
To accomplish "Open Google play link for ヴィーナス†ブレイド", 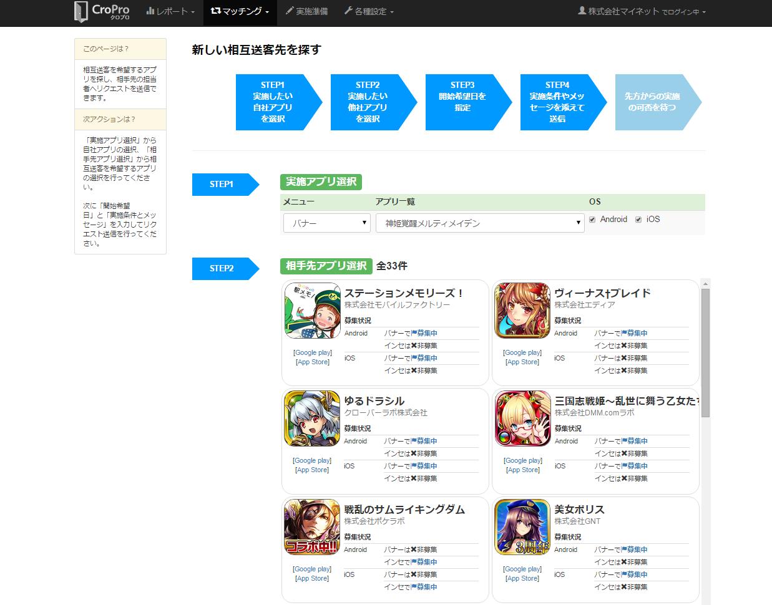I will pyautogui.click(x=522, y=352).
